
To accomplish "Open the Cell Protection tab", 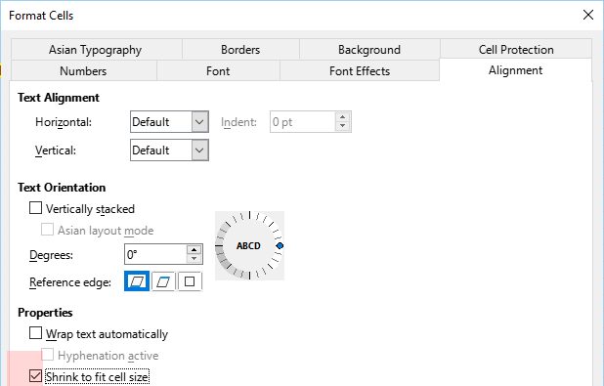I will [516, 49].
